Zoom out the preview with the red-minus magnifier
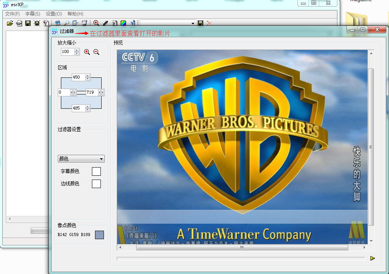Viewport: 389px width, 274px height. tap(96, 52)
